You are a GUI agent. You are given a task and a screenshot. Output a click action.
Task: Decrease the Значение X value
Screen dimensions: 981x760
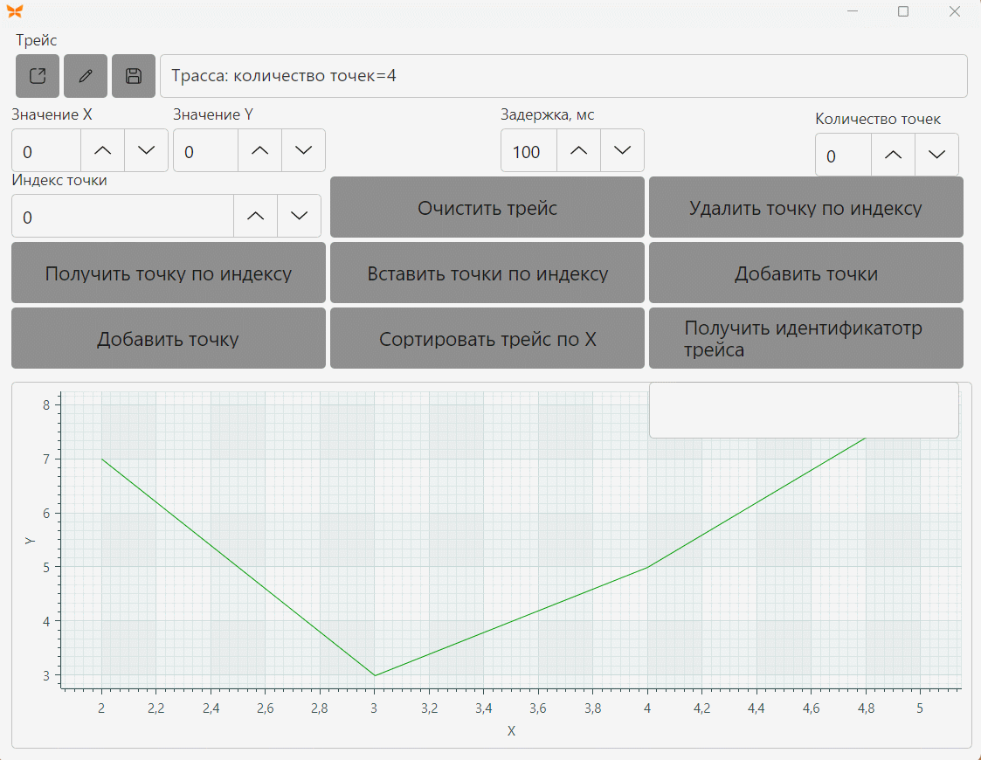click(147, 150)
